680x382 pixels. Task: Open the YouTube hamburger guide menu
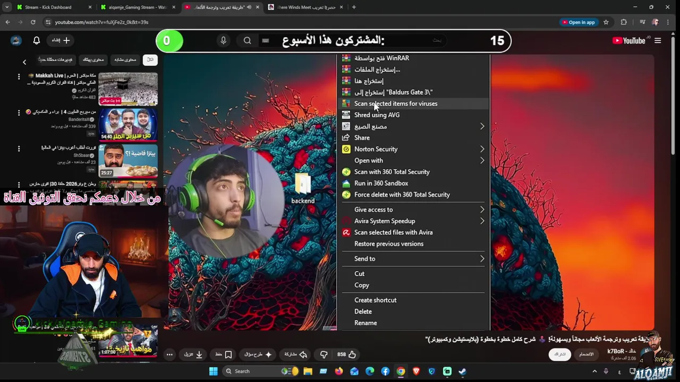(x=658, y=40)
